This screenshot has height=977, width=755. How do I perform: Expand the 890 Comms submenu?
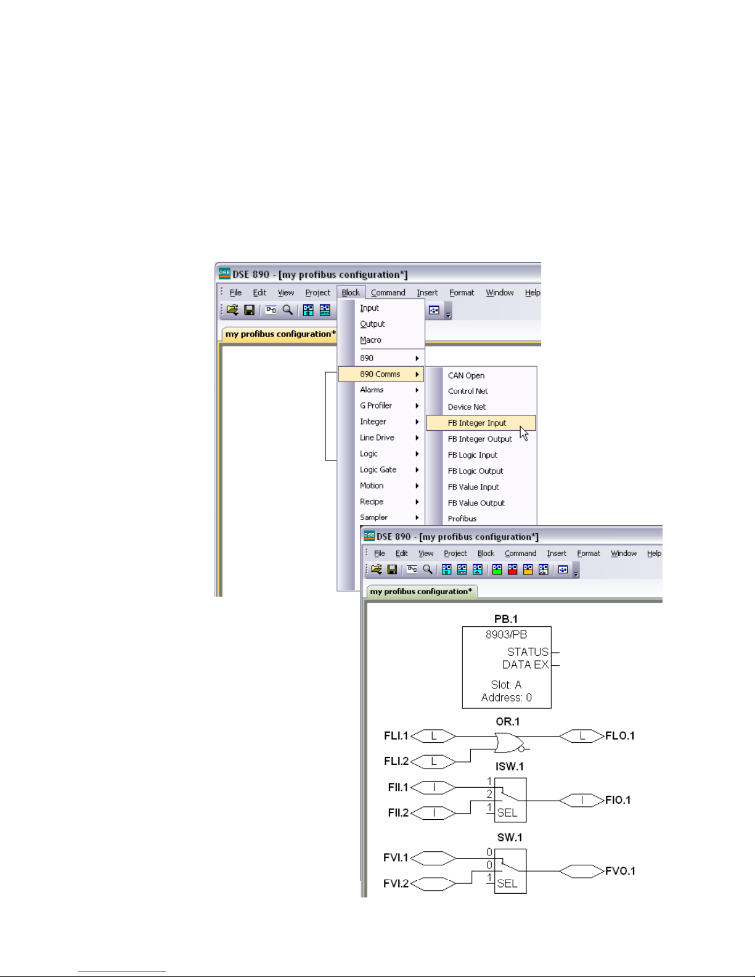382,374
